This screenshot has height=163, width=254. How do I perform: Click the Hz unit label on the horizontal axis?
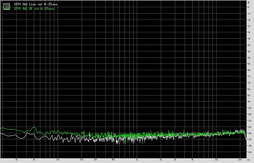(x=248, y=160)
